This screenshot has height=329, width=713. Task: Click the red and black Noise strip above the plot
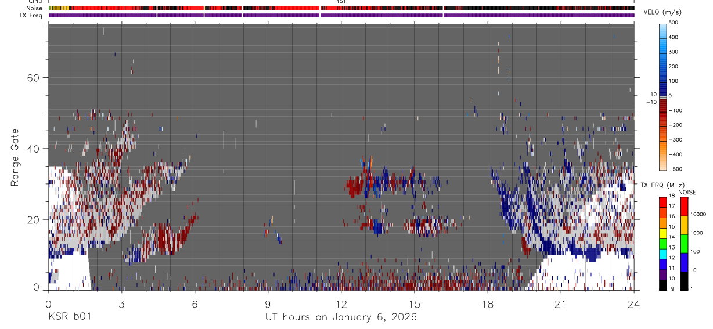[x=341, y=8]
